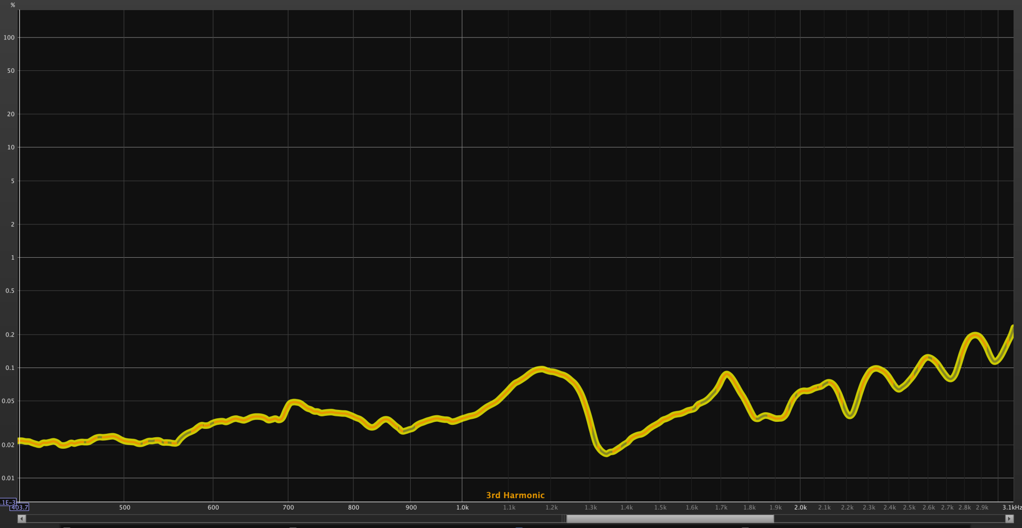Click the '500' frequency axis label
The height and width of the screenshot is (528, 1022).
125,508
